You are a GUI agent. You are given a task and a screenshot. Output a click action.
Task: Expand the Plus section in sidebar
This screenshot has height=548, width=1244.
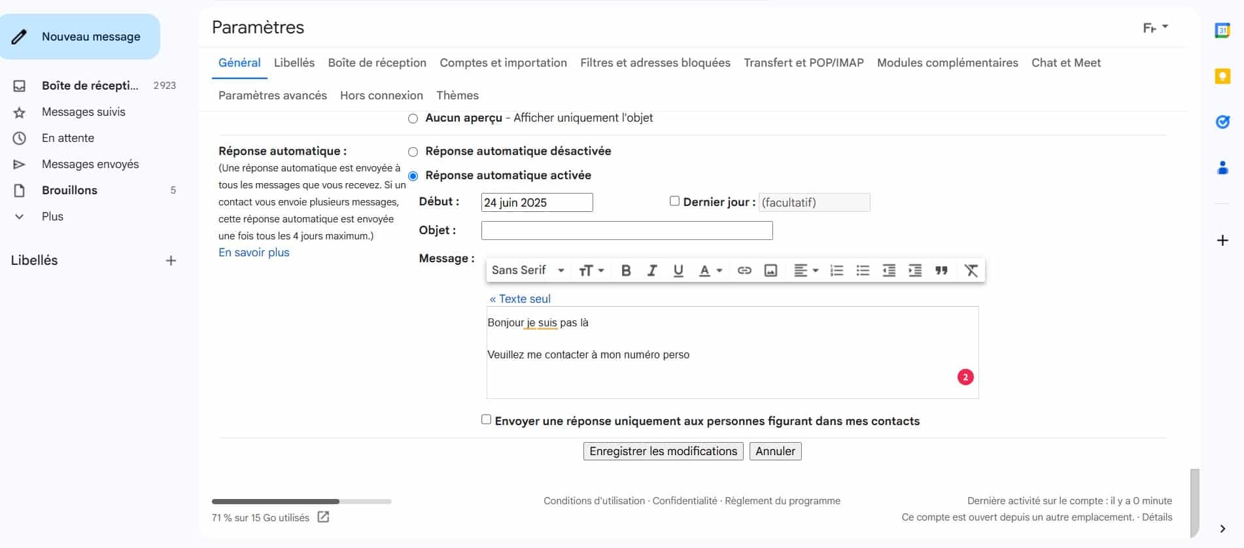click(52, 216)
